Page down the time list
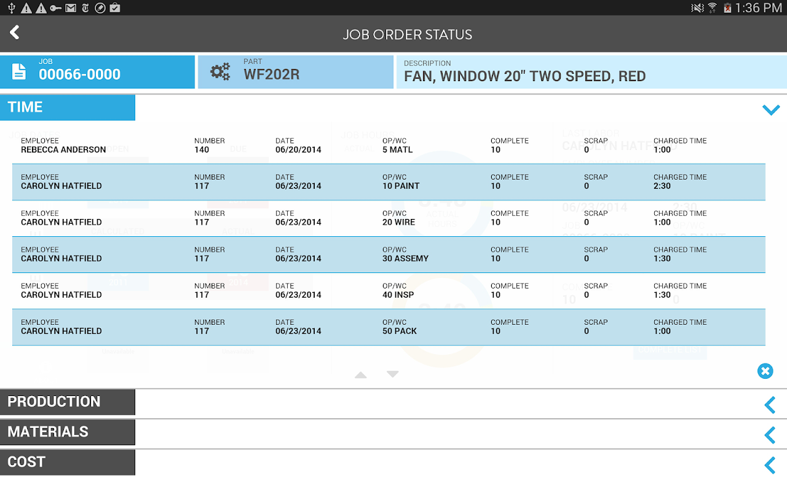Image resolution: width=787 pixels, height=492 pixels. coord(393,375)
